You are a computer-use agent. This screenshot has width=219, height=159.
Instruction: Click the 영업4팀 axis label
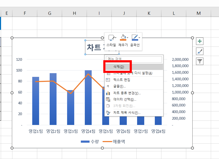[88, 131]
